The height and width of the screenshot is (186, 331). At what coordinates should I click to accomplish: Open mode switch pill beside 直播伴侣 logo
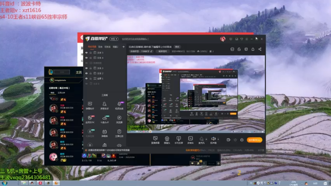(114, 39)
